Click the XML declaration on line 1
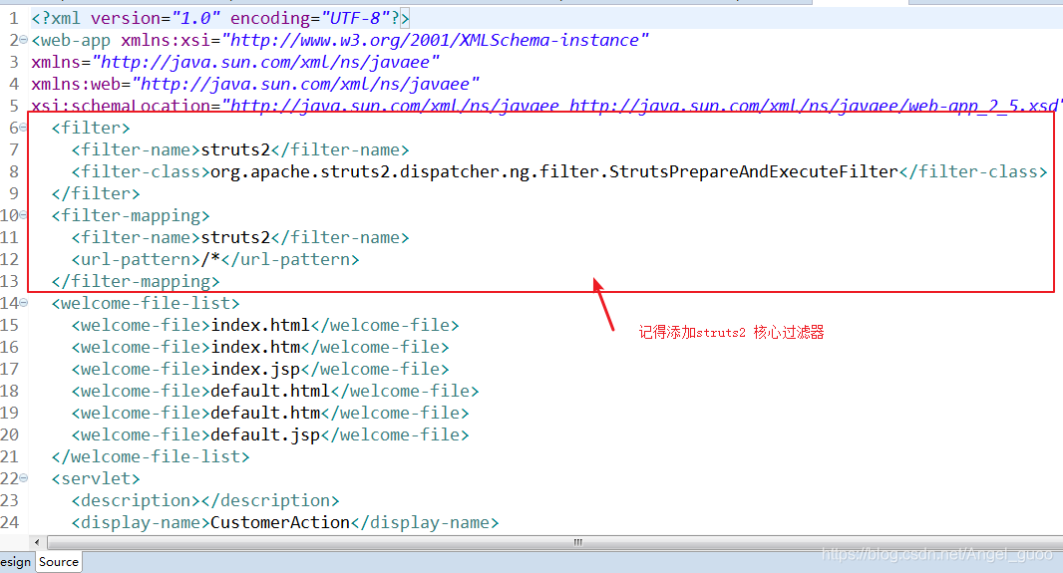The image size is (1063, 573). point(220,18)
